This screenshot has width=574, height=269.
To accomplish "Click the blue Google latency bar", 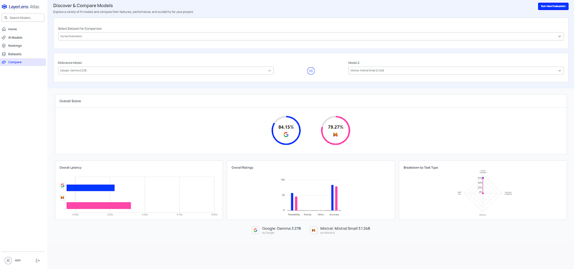I will pos(91,188).
